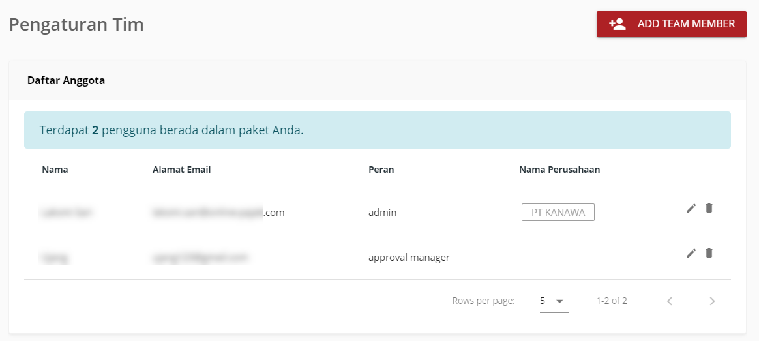Select the admin role cell
Image resolution: width=759 pixels, height=341 pixels.
[382, 213]
